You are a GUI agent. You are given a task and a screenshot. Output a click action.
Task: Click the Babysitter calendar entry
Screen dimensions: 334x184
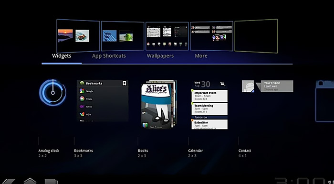point(209,124)
